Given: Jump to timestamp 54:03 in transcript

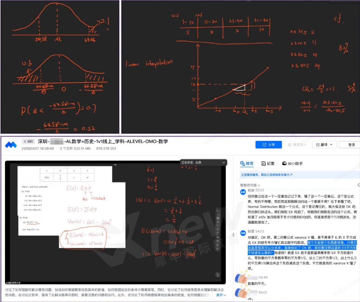Looking at the screenshot, I should tap(259, 231).
